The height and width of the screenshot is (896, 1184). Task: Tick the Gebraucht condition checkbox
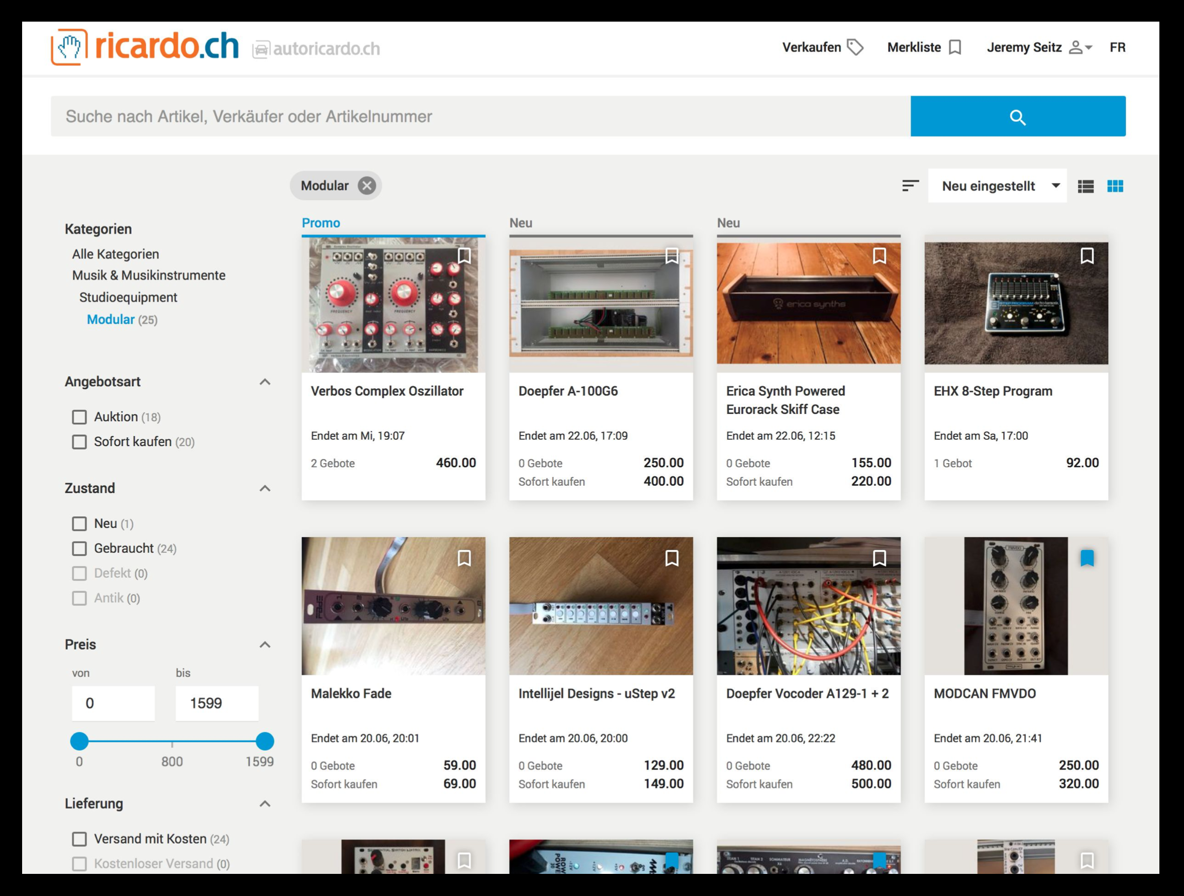pos(79,549)
